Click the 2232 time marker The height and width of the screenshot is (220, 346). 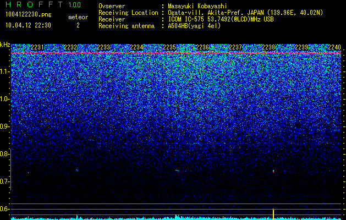click(x=70, y=47)
